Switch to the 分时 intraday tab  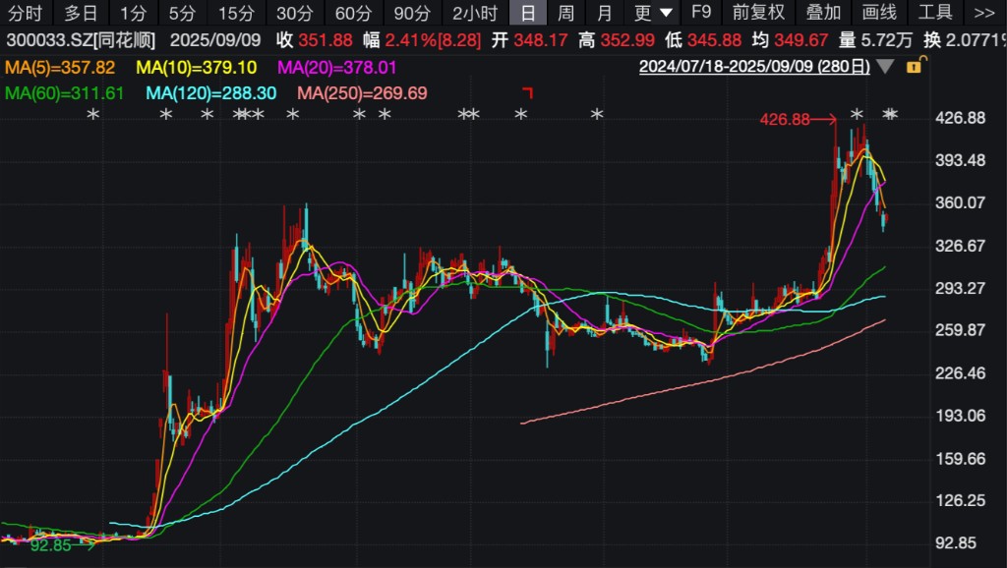click(x=26, y=13)
